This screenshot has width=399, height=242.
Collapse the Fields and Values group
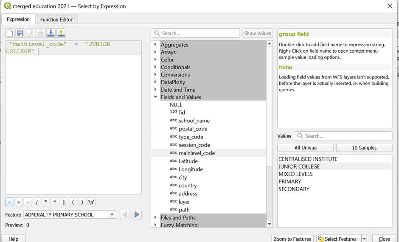[155, 97]
